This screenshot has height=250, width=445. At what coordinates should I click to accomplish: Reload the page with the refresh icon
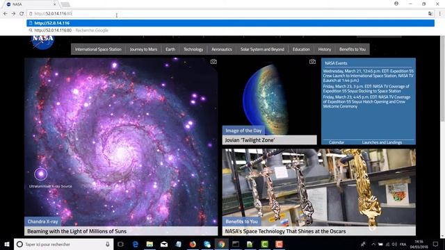[x=22, y=13]
